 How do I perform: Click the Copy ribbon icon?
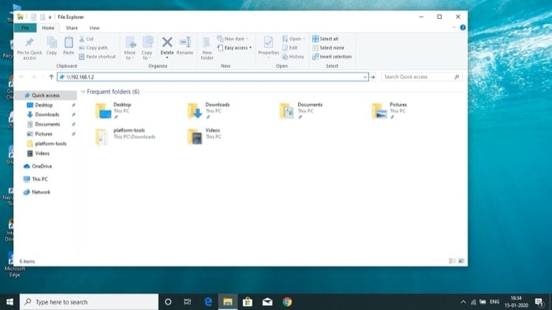pos(51,43)
